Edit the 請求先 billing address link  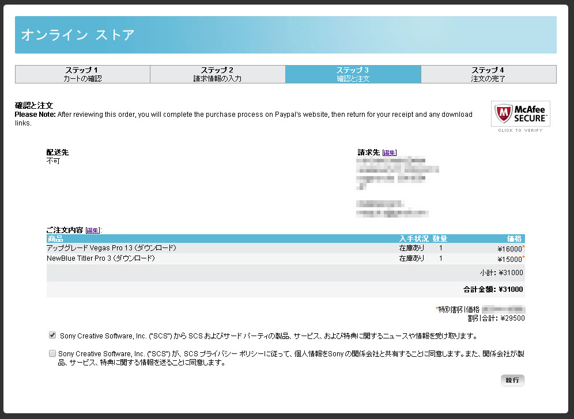[x=390, y=153]
